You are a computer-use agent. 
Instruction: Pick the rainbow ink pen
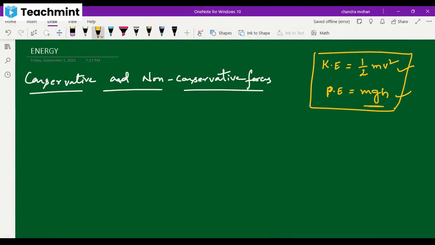pyautogui.click(x=149, y=32)
